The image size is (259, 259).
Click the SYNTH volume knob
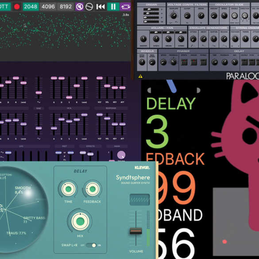click(x=156, y=39)
